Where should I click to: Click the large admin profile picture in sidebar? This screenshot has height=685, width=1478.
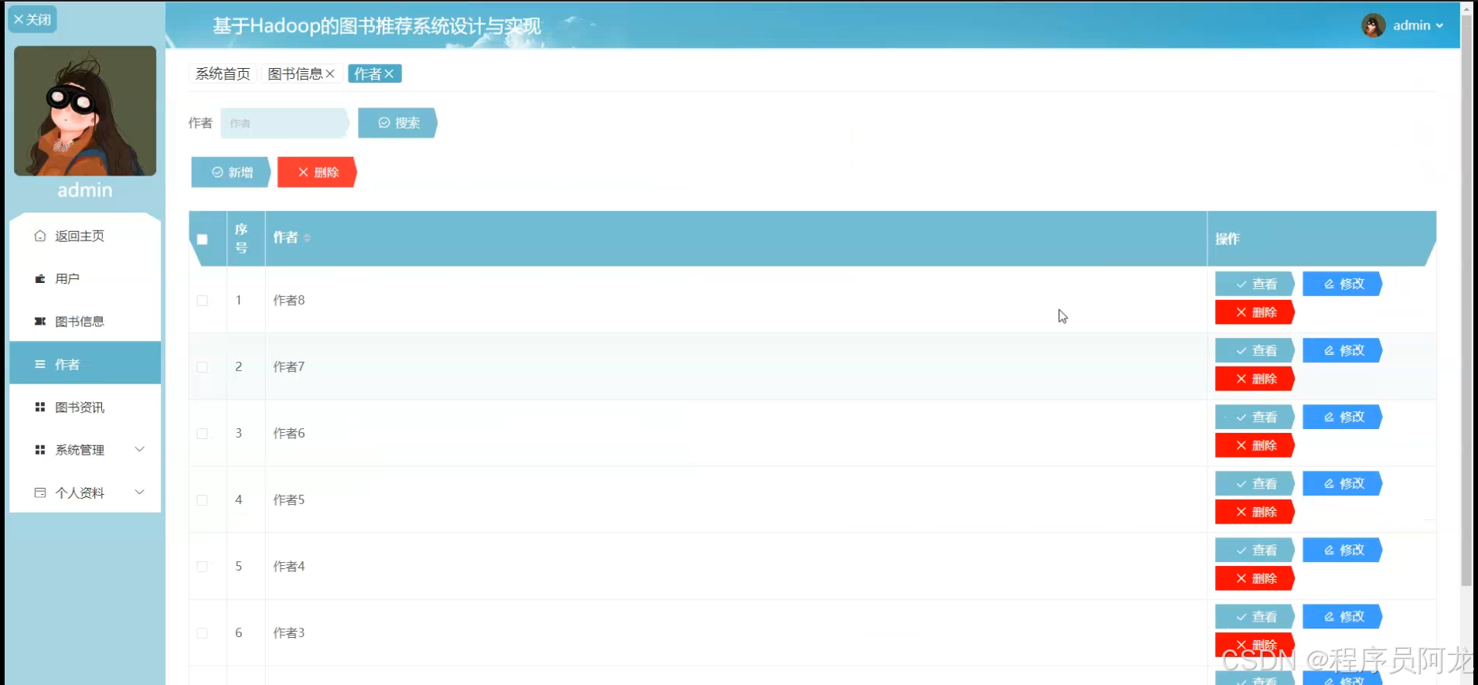(x=85, y=111)
